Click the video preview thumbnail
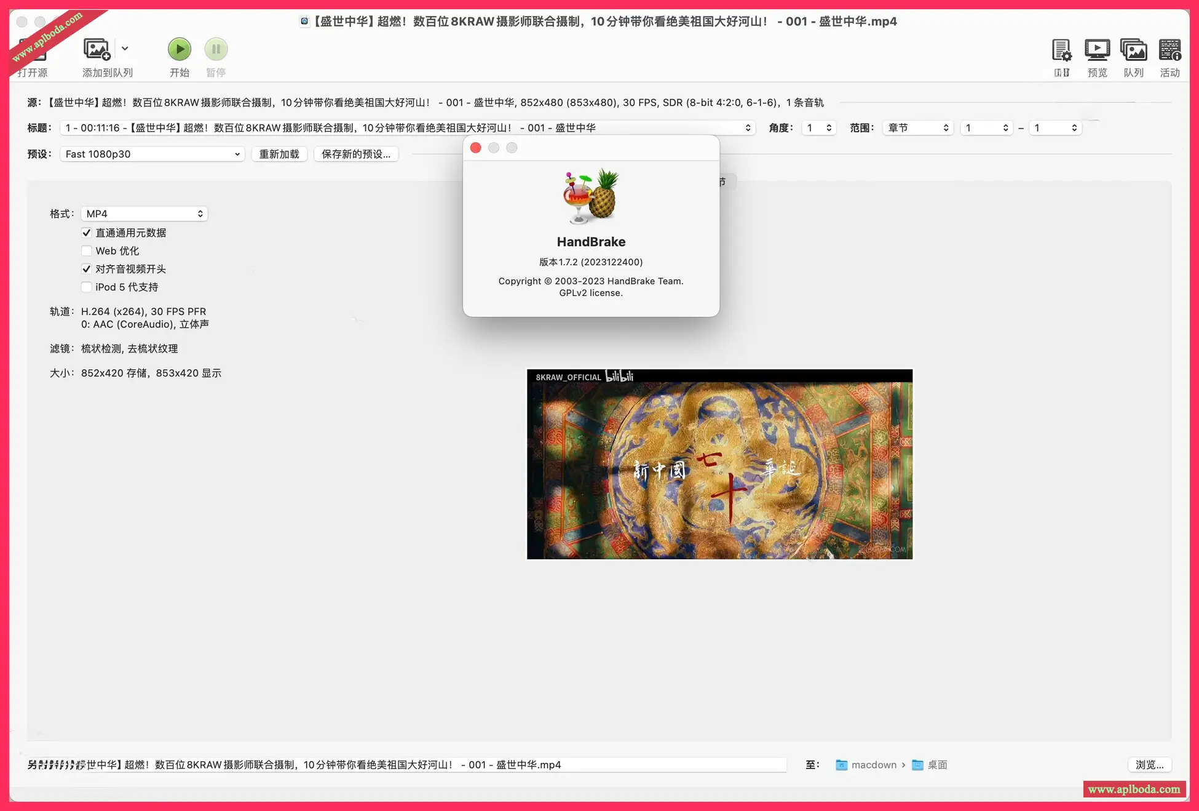 [719, 465]
